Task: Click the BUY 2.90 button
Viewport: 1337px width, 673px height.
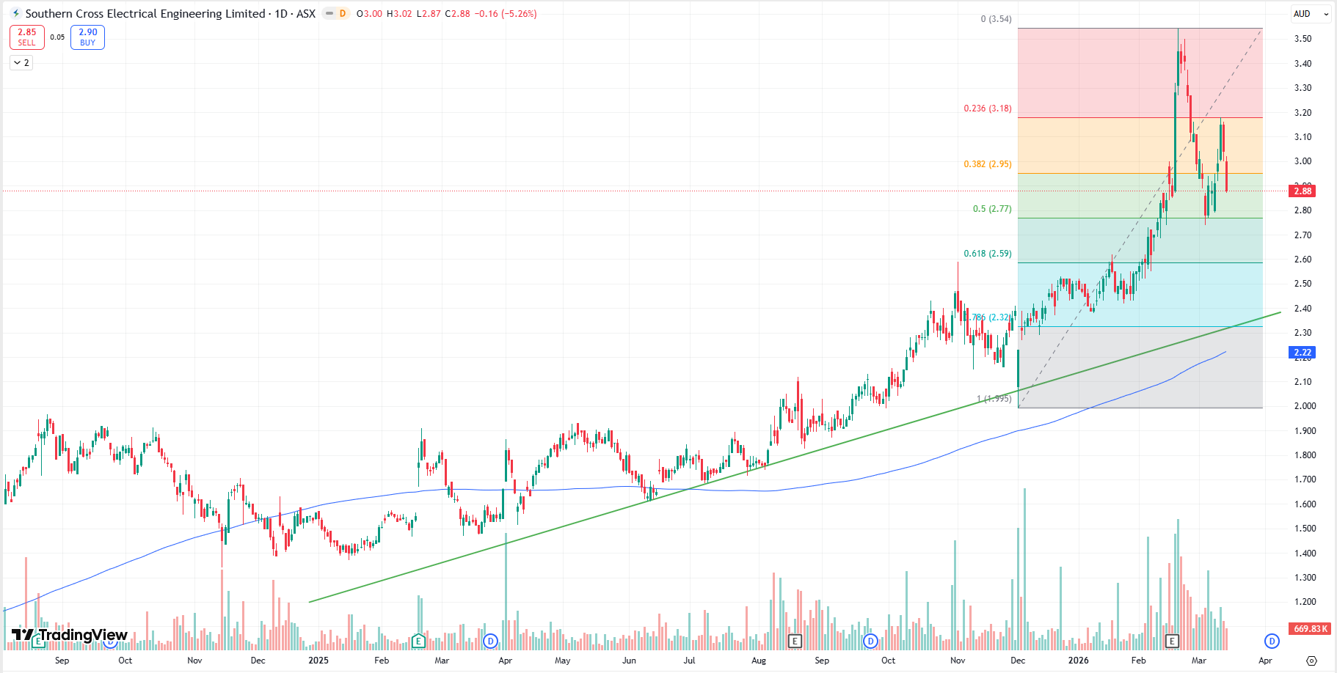Action: point(87,37)
